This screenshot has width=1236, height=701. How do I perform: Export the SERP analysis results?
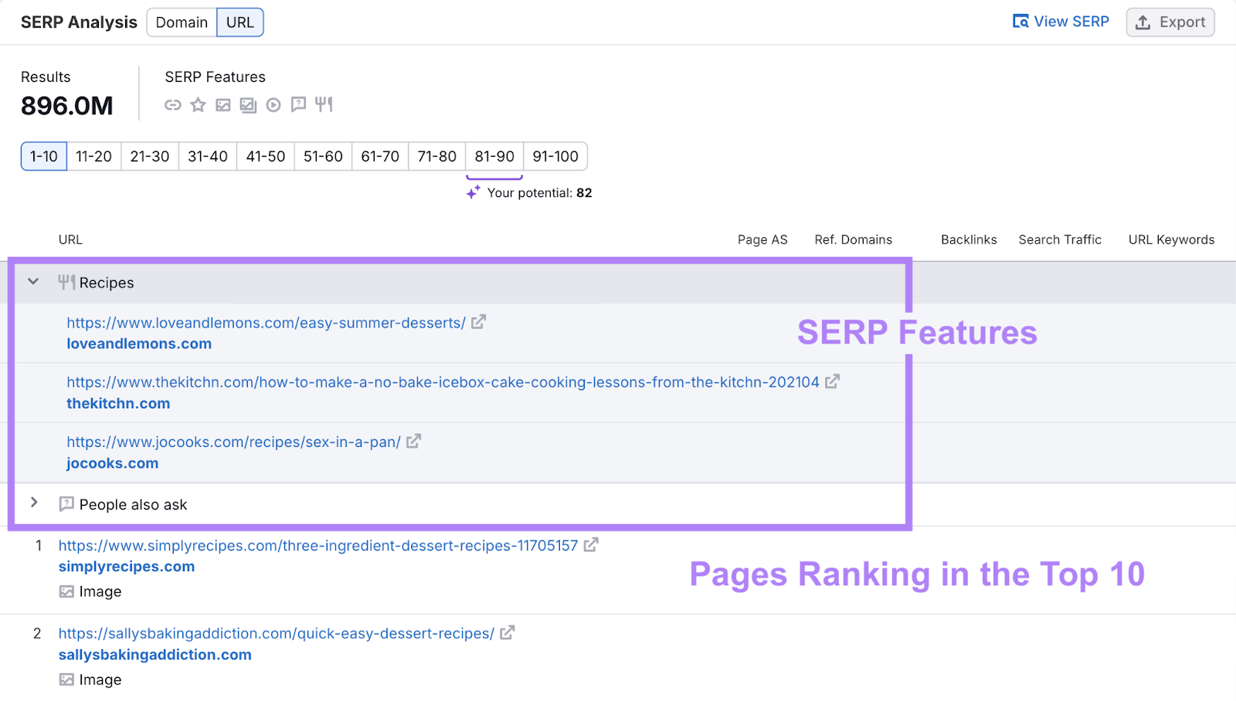pos(1170,22)
